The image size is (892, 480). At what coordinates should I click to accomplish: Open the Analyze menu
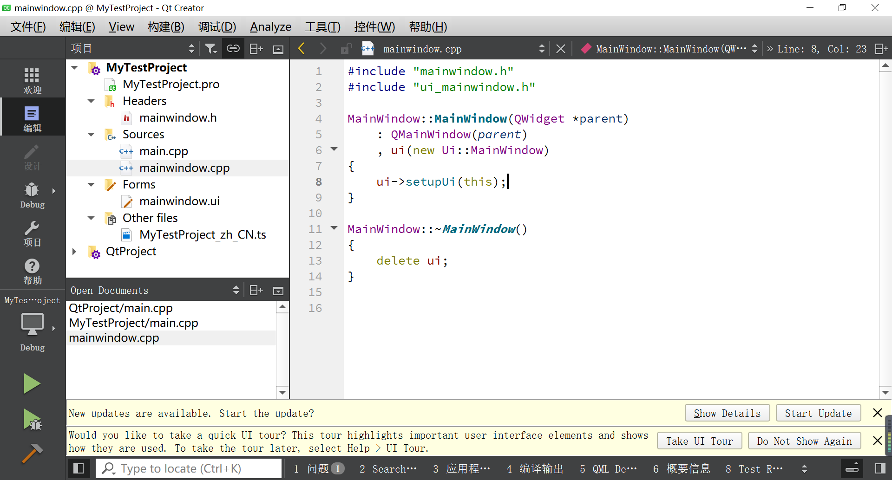270,26
